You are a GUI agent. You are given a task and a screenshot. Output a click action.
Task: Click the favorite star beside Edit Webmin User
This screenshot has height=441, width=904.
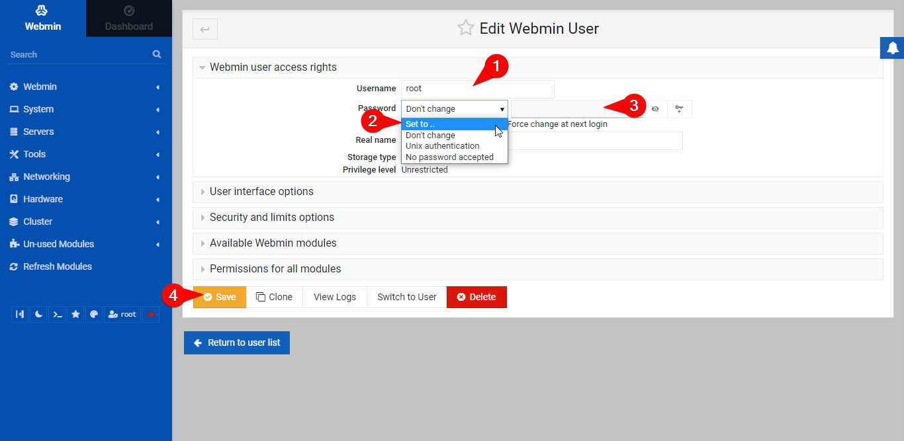click(x=466, y=28)
